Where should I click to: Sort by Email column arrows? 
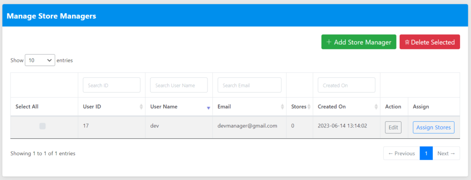(x=282, y=107)
